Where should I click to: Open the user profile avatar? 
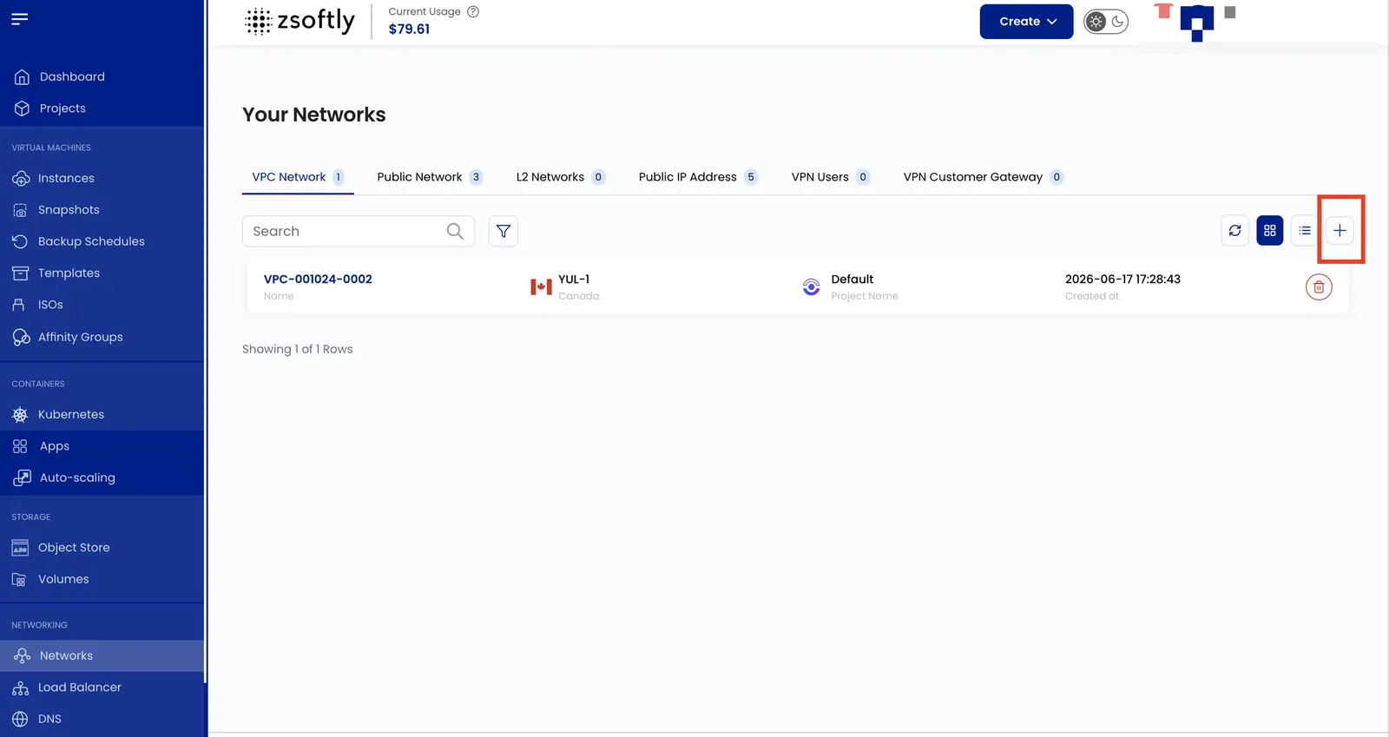[1197, 22]
